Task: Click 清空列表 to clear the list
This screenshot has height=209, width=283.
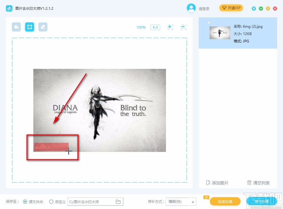Action: pyautogui.click(x=258, y=183)
